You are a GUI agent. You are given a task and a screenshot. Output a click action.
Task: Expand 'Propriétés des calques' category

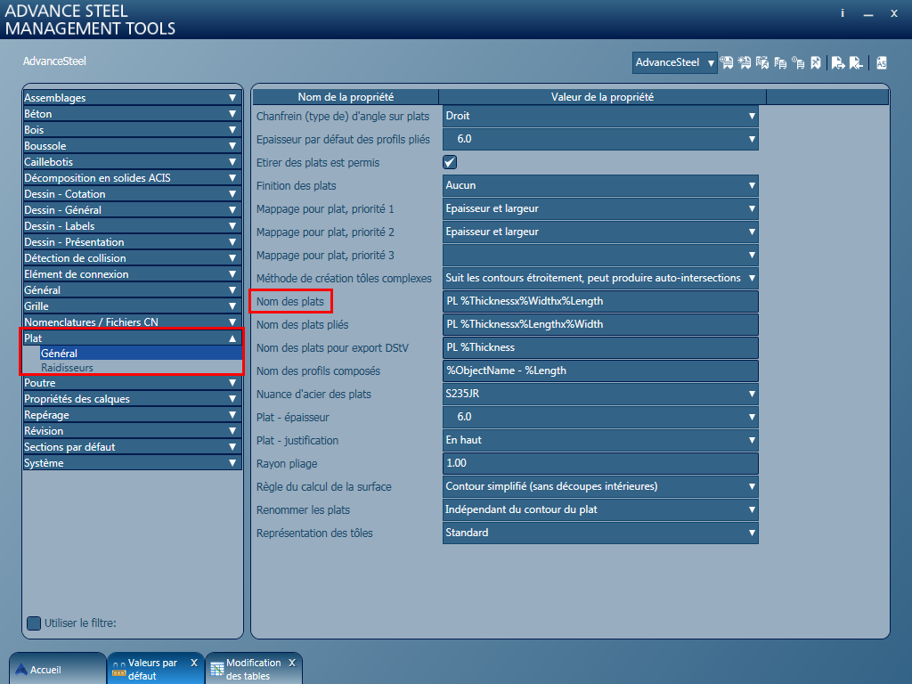pos(132,398)
